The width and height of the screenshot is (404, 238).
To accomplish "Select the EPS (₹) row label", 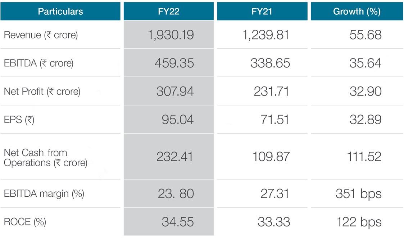I will [x=19, y=120].
